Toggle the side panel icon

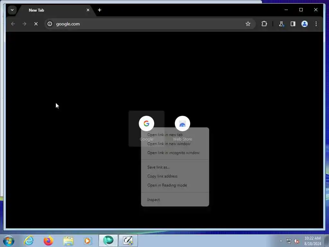pyautogui.click(x=293, y=24)
